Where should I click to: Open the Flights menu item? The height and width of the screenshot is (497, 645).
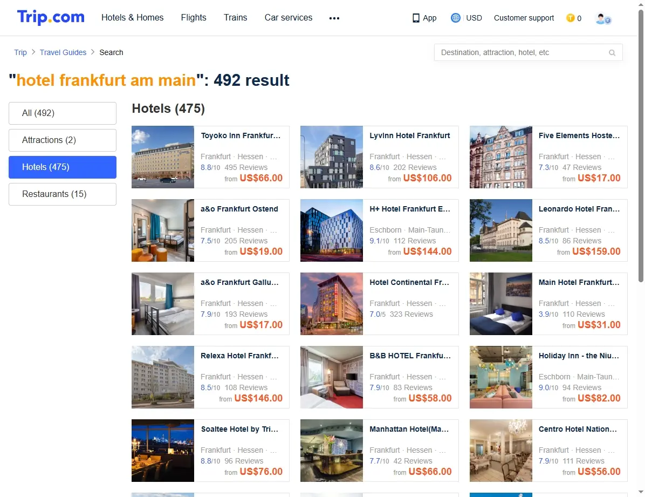click(193, 17)
